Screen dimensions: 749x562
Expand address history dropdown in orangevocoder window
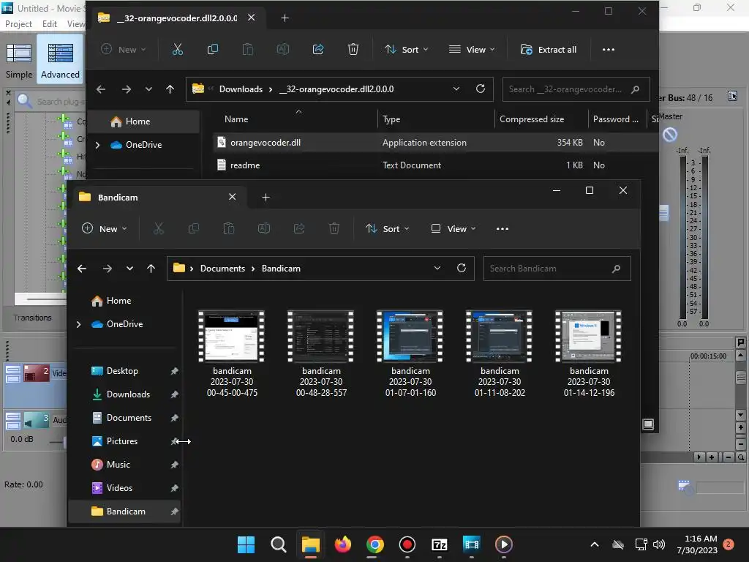[456, 89]
